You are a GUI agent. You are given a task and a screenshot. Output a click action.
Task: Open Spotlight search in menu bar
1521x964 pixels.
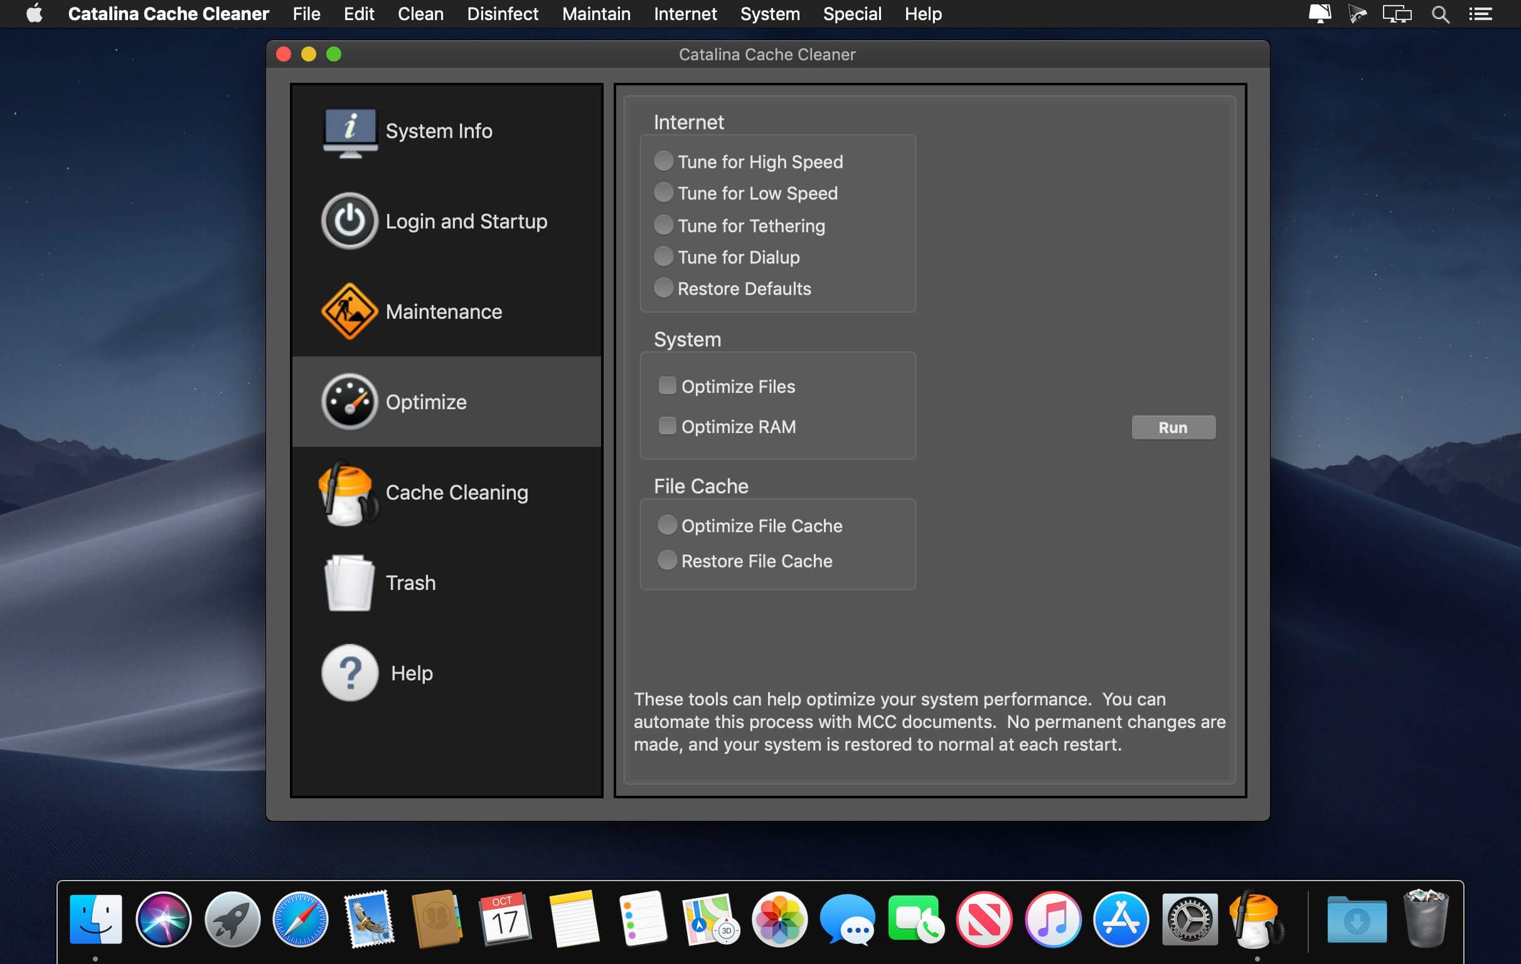pyautogui.click(x=1440, y=14)
